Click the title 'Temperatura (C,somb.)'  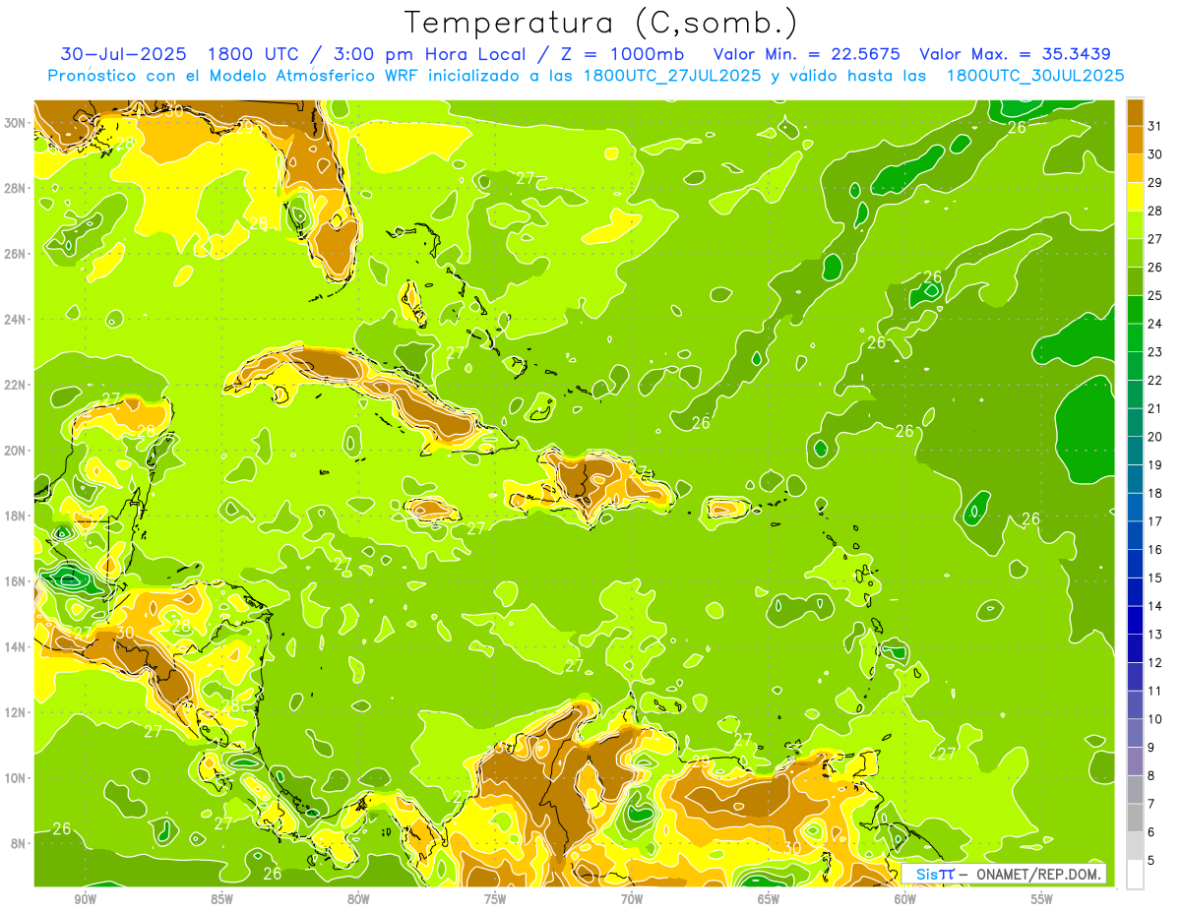click(600, 23)
